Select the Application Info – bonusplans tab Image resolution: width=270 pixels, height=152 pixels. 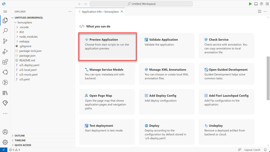100,12
